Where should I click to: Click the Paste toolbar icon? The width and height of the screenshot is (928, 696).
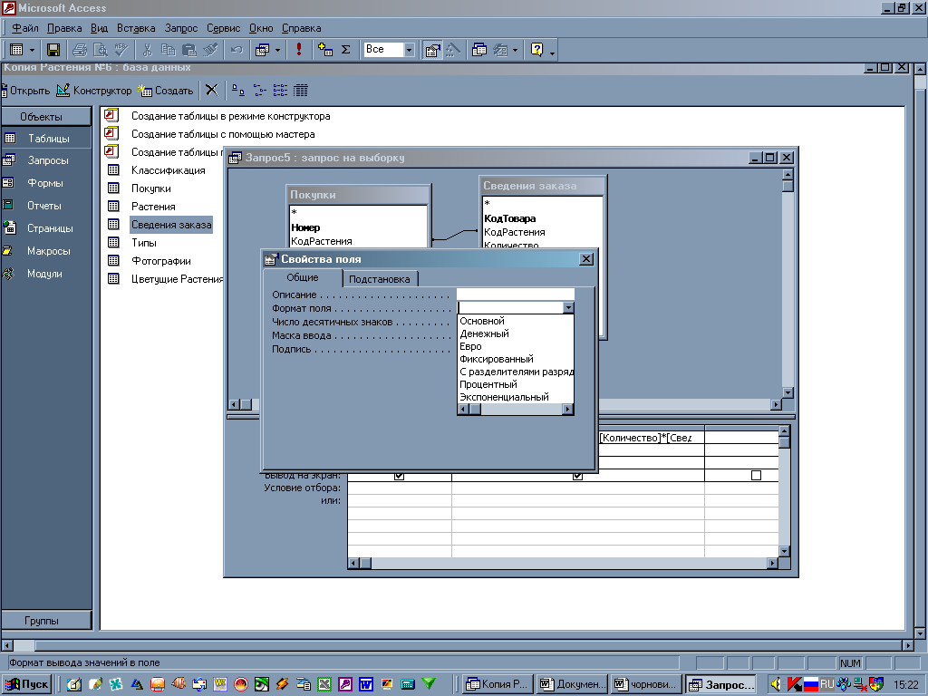click(188, 50)
